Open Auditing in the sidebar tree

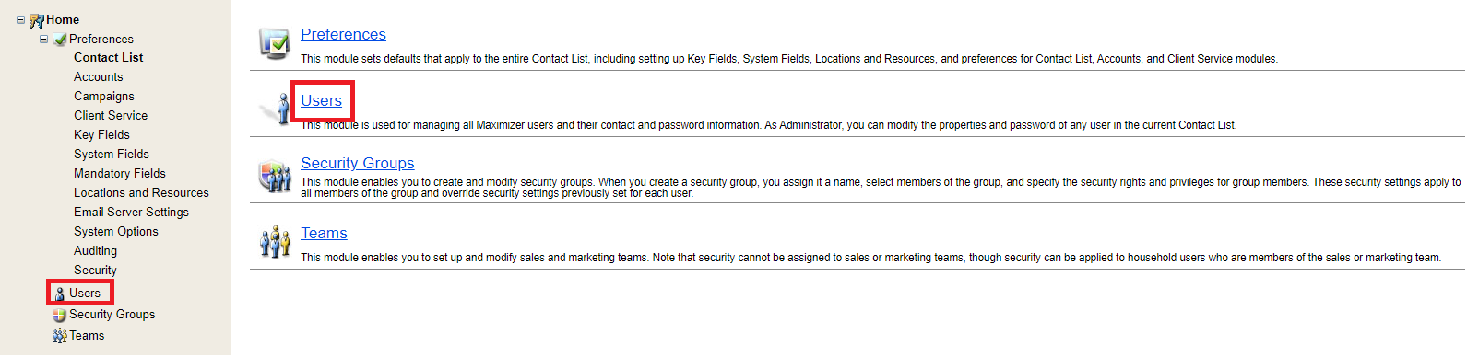[x=95, y=251]
